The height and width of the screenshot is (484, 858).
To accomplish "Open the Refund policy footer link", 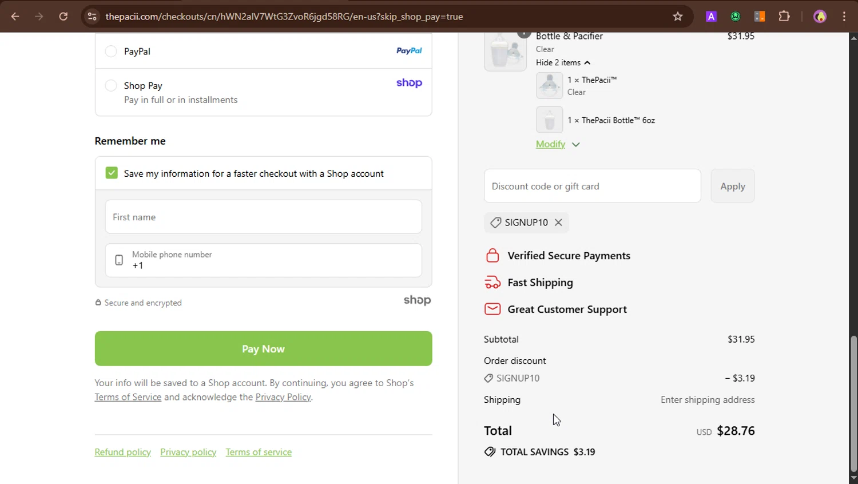I will coord(123,452).
